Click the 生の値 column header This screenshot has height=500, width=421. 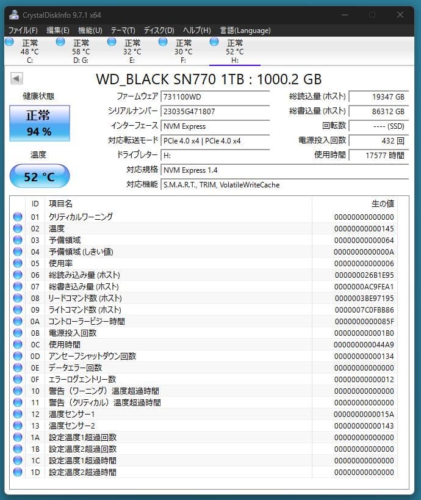pyautogui.click(x=383, y=203)
